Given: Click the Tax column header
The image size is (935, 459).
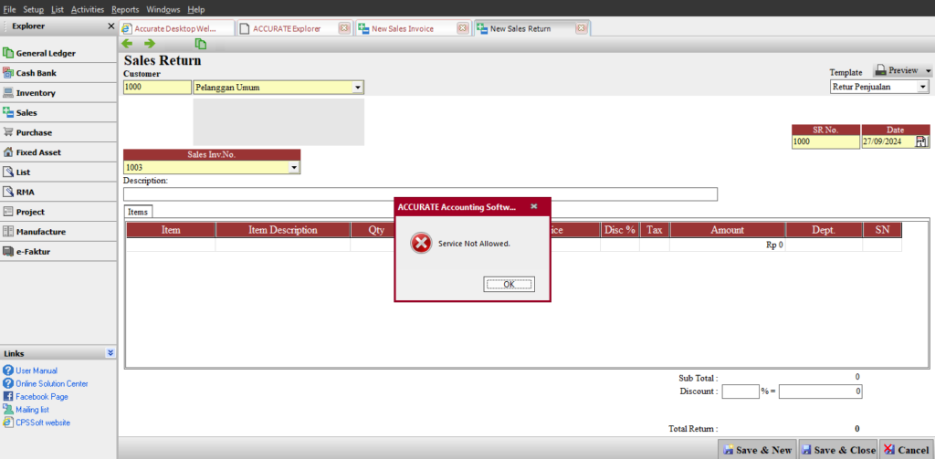Looking at the screenshot, I should 655,230.
